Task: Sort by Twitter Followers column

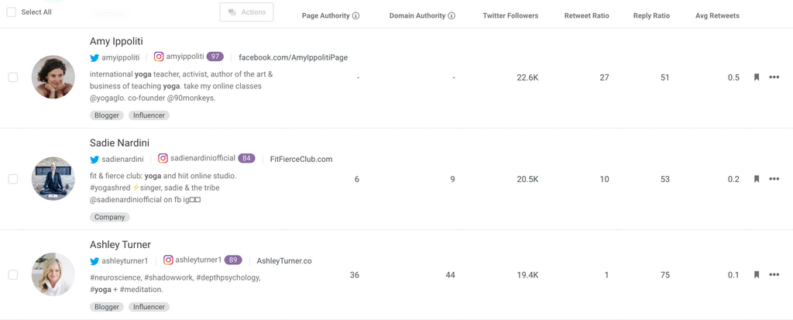Action: [x=510, y=15]
